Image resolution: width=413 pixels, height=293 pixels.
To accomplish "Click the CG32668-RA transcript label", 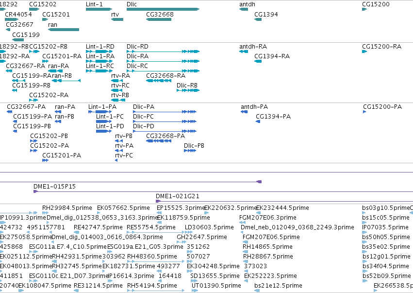I will tap(165, 76).
